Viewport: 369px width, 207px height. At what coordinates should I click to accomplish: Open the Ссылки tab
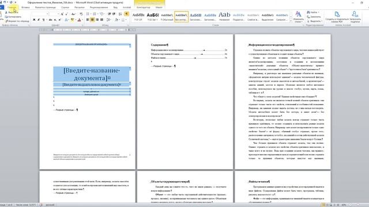[x=65, y=7]
